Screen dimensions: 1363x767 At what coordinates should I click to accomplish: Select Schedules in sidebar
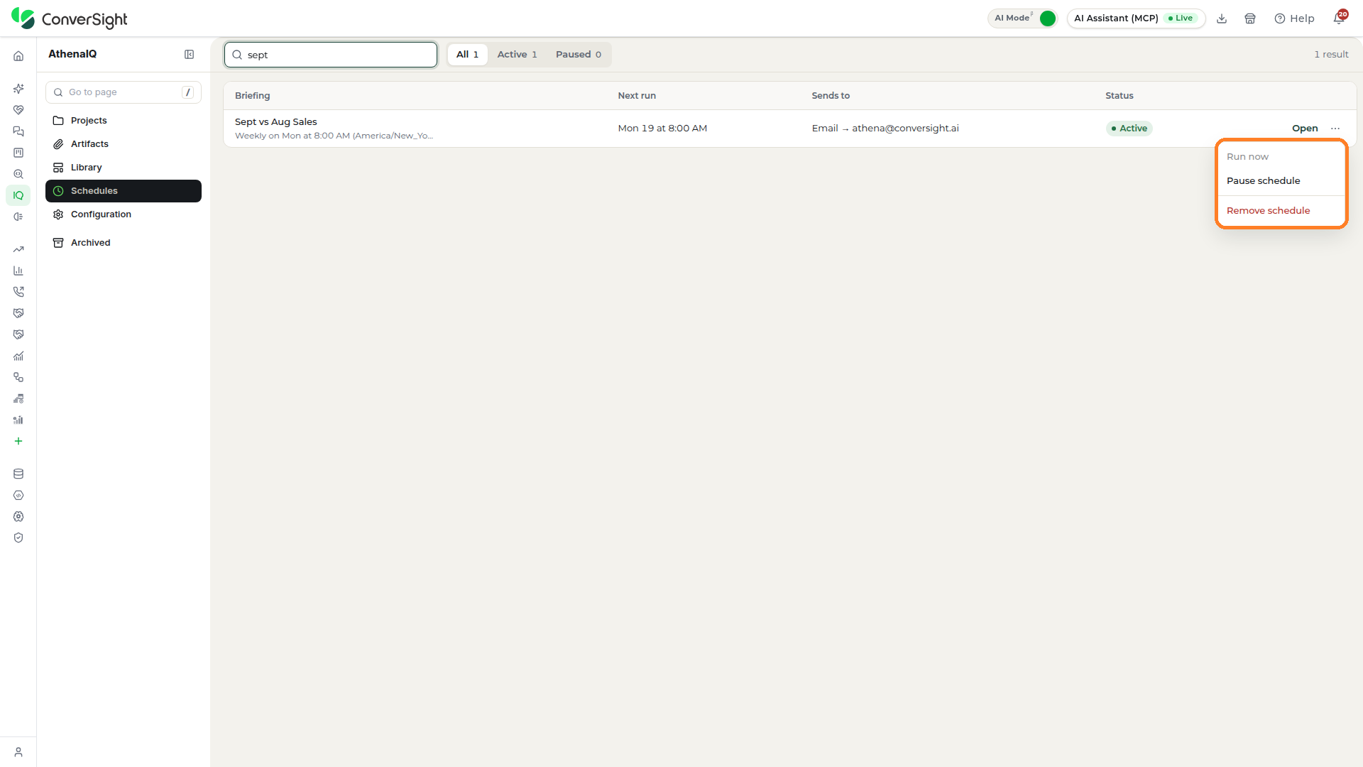tap(124, 191)
